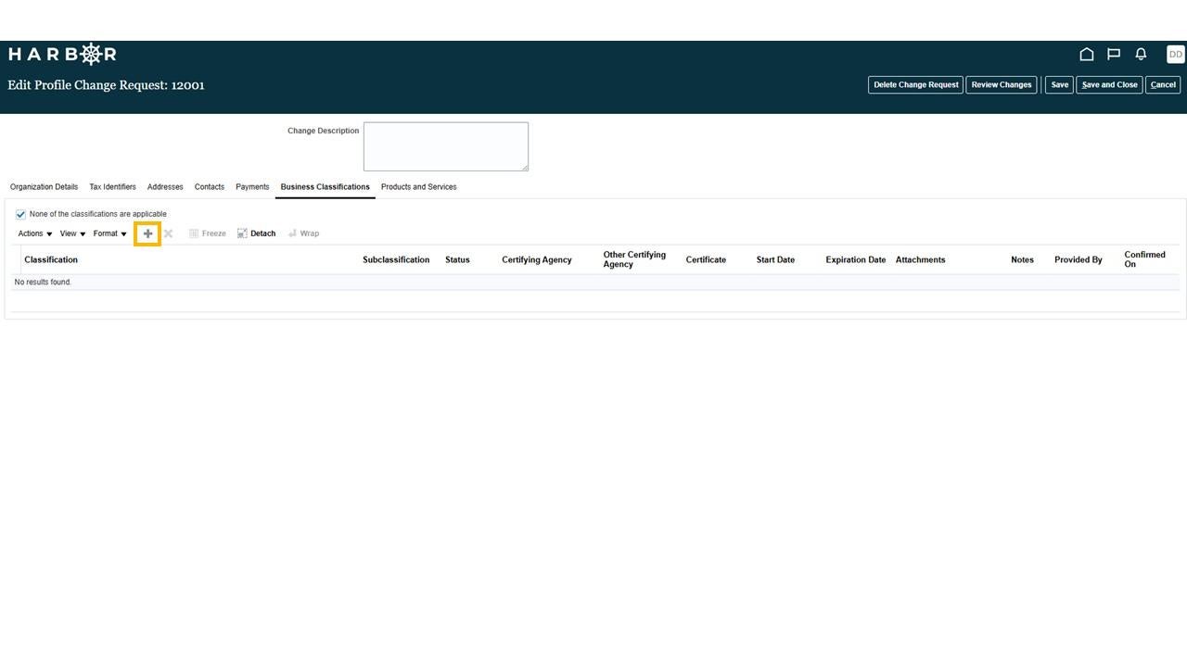Expand the Actions dropdown menu
This screenshot has width=1187, height=667.
coord(35,233)
